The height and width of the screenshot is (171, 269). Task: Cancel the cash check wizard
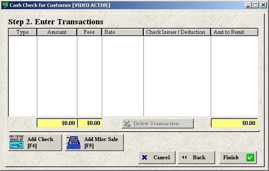pyautogui.click(x=157, y=157)
